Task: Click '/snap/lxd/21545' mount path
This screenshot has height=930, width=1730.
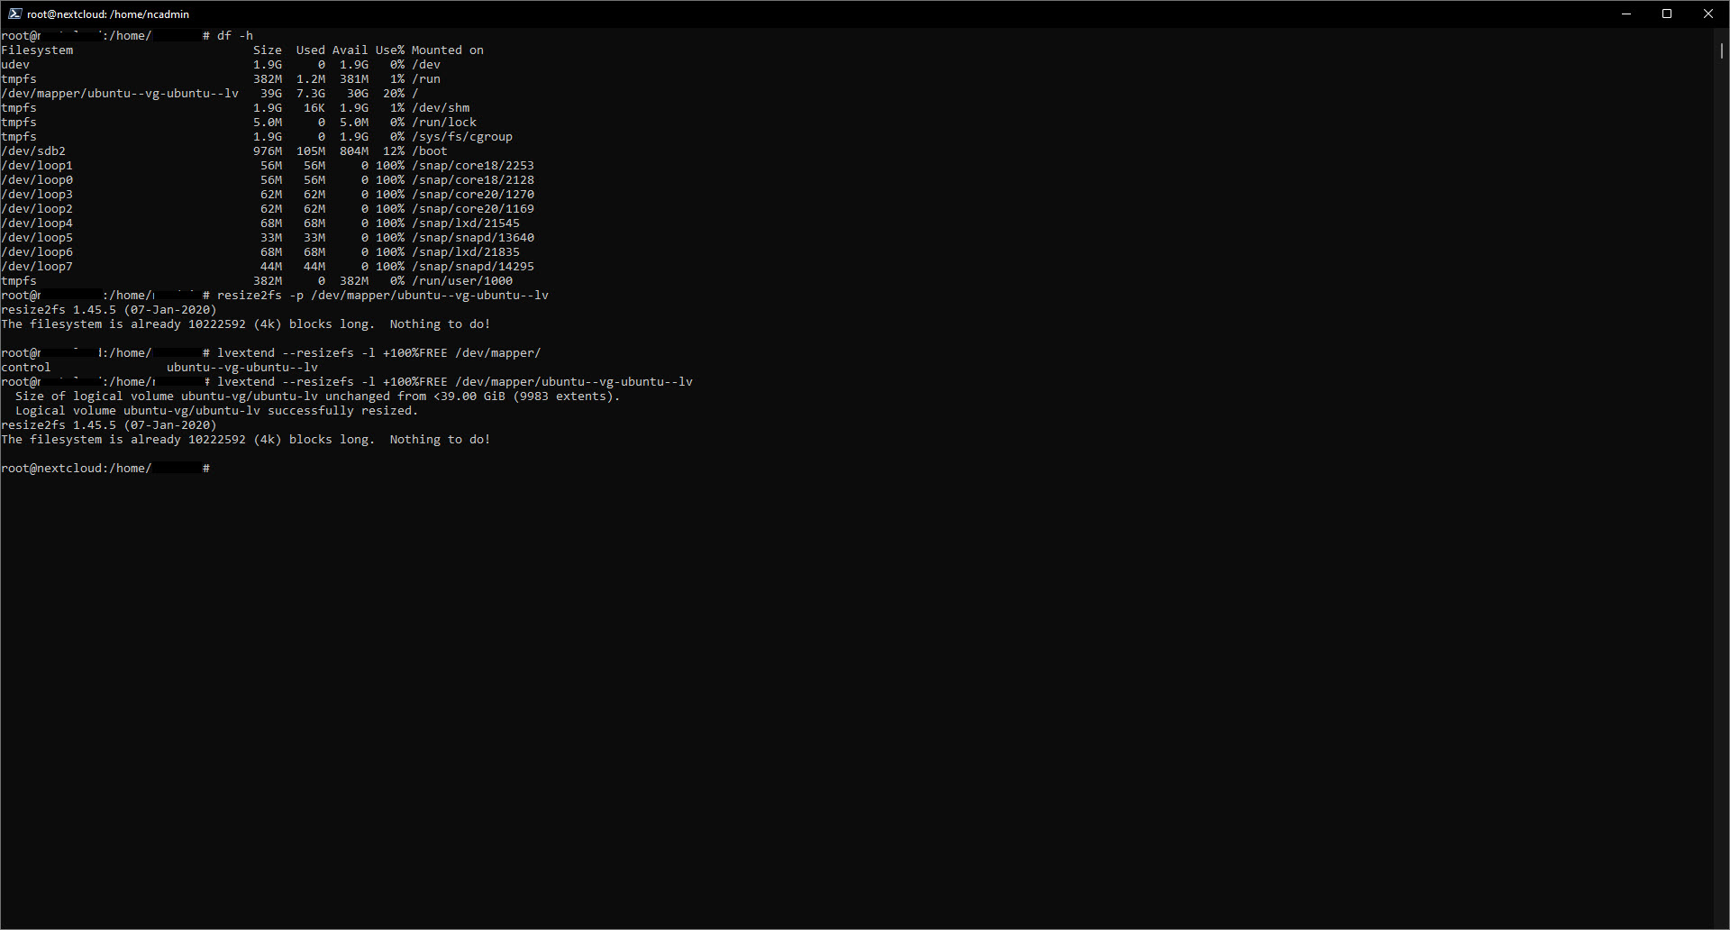Action: [466, 223]
